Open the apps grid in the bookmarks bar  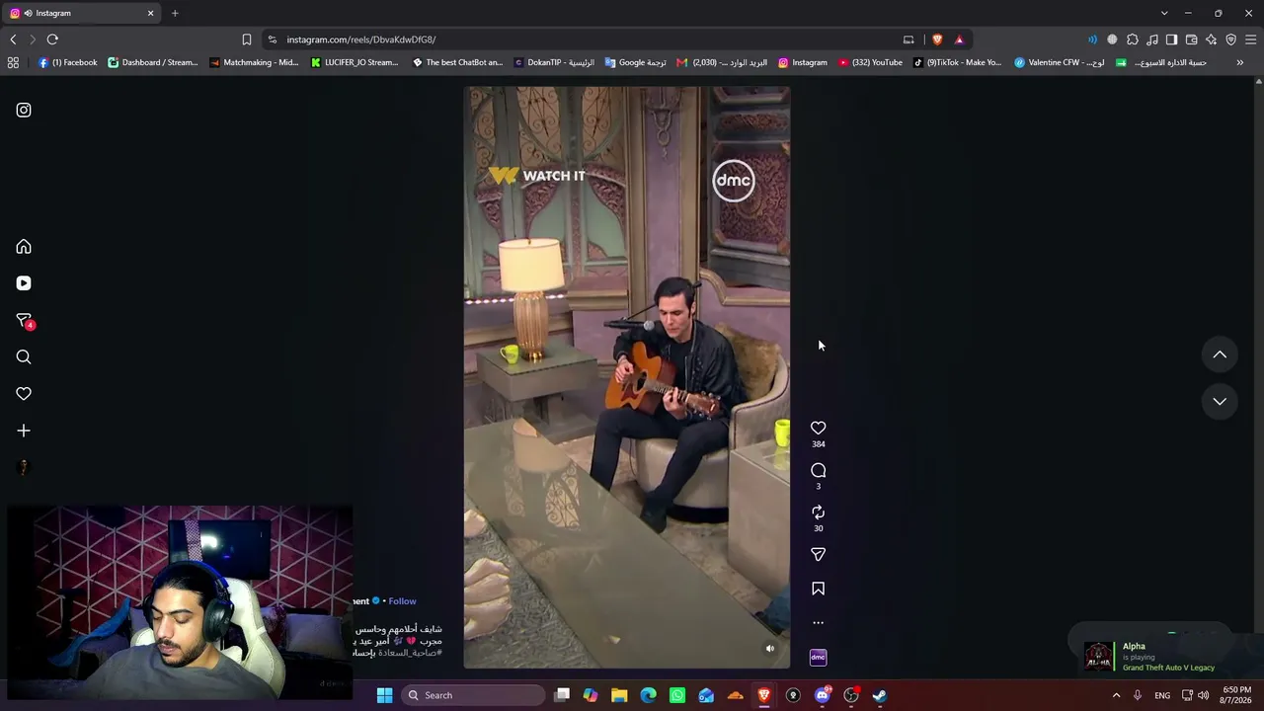click(13, 62)
